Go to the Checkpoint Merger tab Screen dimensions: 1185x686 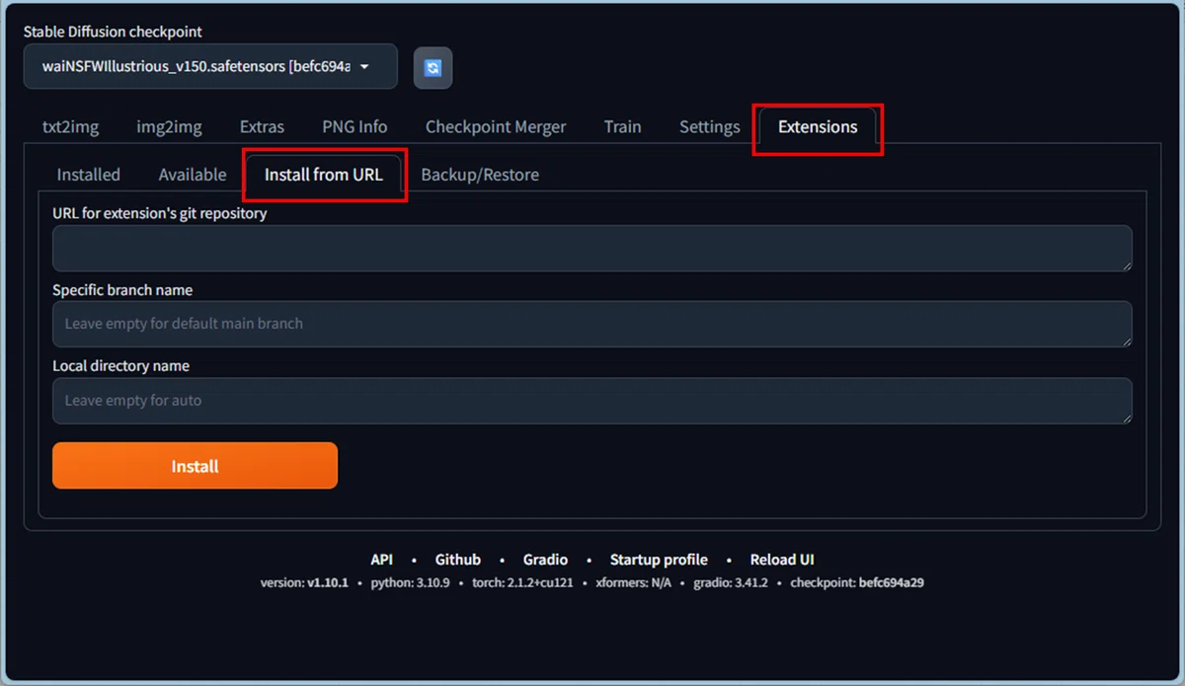(496, 126)
